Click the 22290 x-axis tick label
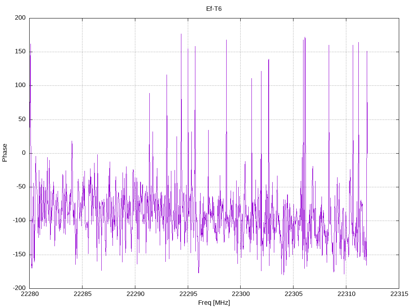410x308 pixels. (x=135, y=294)
